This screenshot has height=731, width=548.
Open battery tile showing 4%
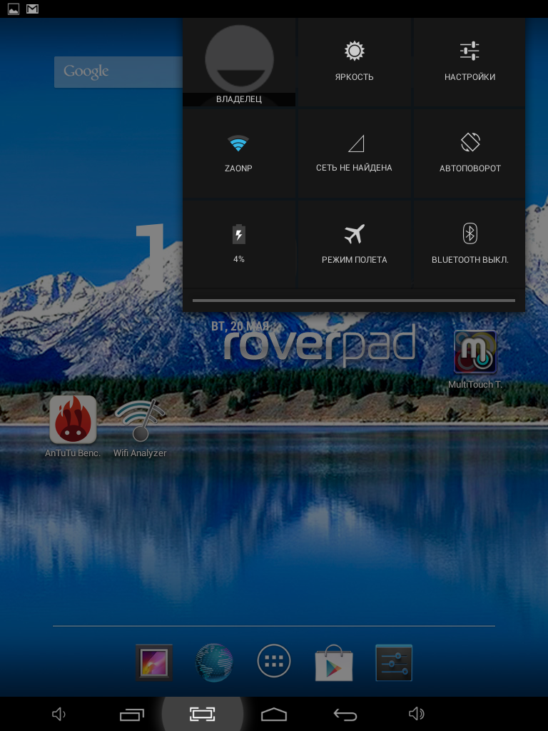[238, 244]
